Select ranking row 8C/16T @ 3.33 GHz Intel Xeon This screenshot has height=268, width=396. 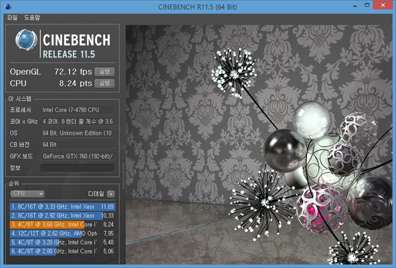point(63,207)
